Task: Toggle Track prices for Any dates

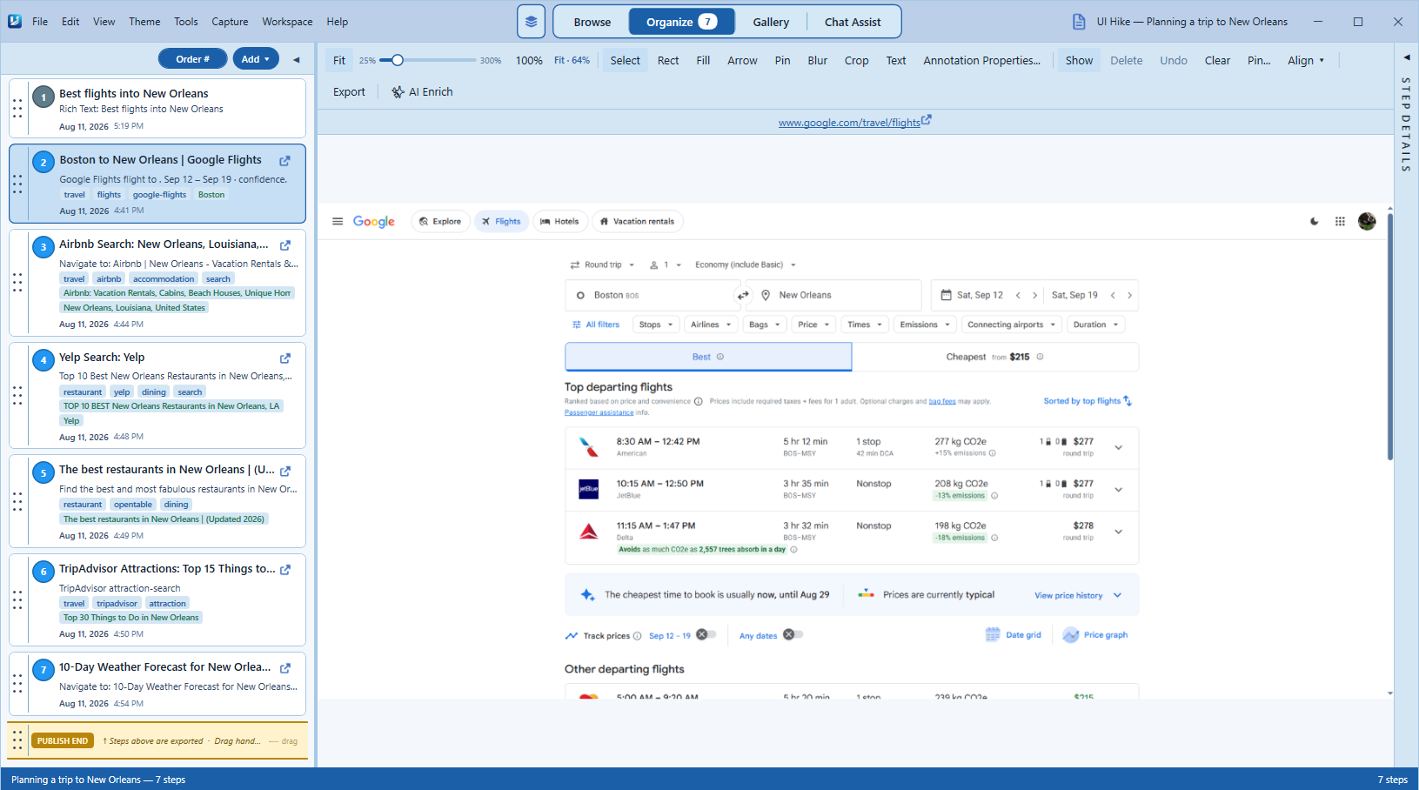Action: point(793,635)
